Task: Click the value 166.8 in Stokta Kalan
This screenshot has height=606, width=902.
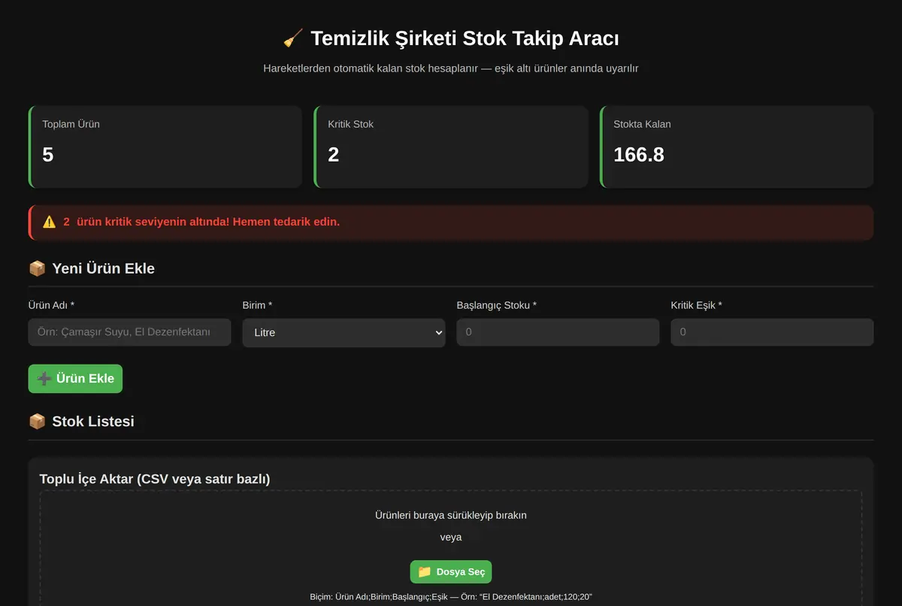Action: 639,155
